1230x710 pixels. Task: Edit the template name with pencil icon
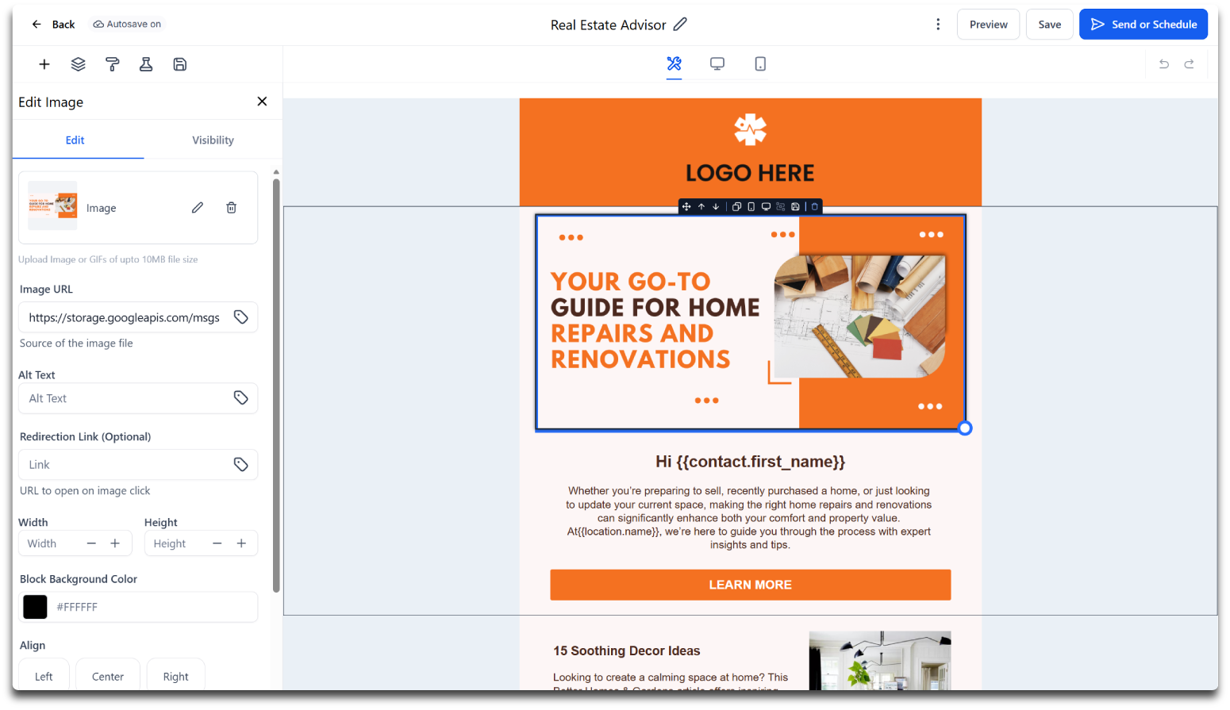coord(680,25)
